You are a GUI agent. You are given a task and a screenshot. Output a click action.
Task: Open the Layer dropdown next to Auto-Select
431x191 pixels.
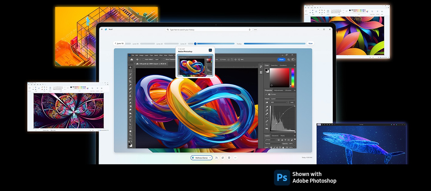158,59
